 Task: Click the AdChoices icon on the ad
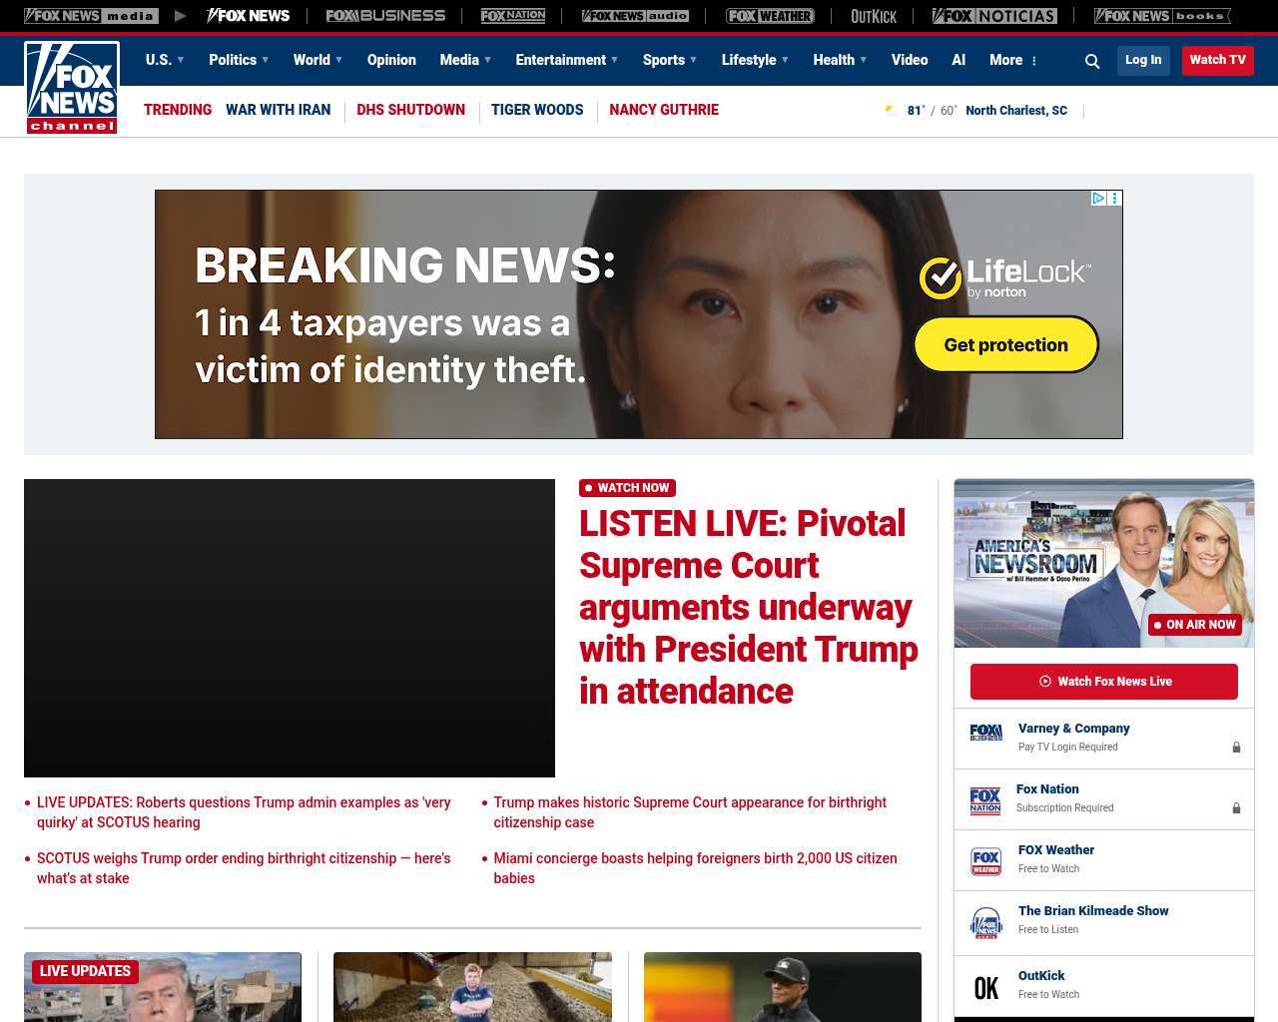pyautogui.click(x=1098, y=199)
